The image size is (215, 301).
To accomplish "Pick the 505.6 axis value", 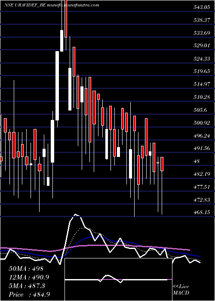I will point(200,110).
